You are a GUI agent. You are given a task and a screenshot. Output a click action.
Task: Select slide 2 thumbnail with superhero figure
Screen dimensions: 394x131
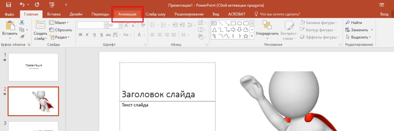[x=33, y=101]
